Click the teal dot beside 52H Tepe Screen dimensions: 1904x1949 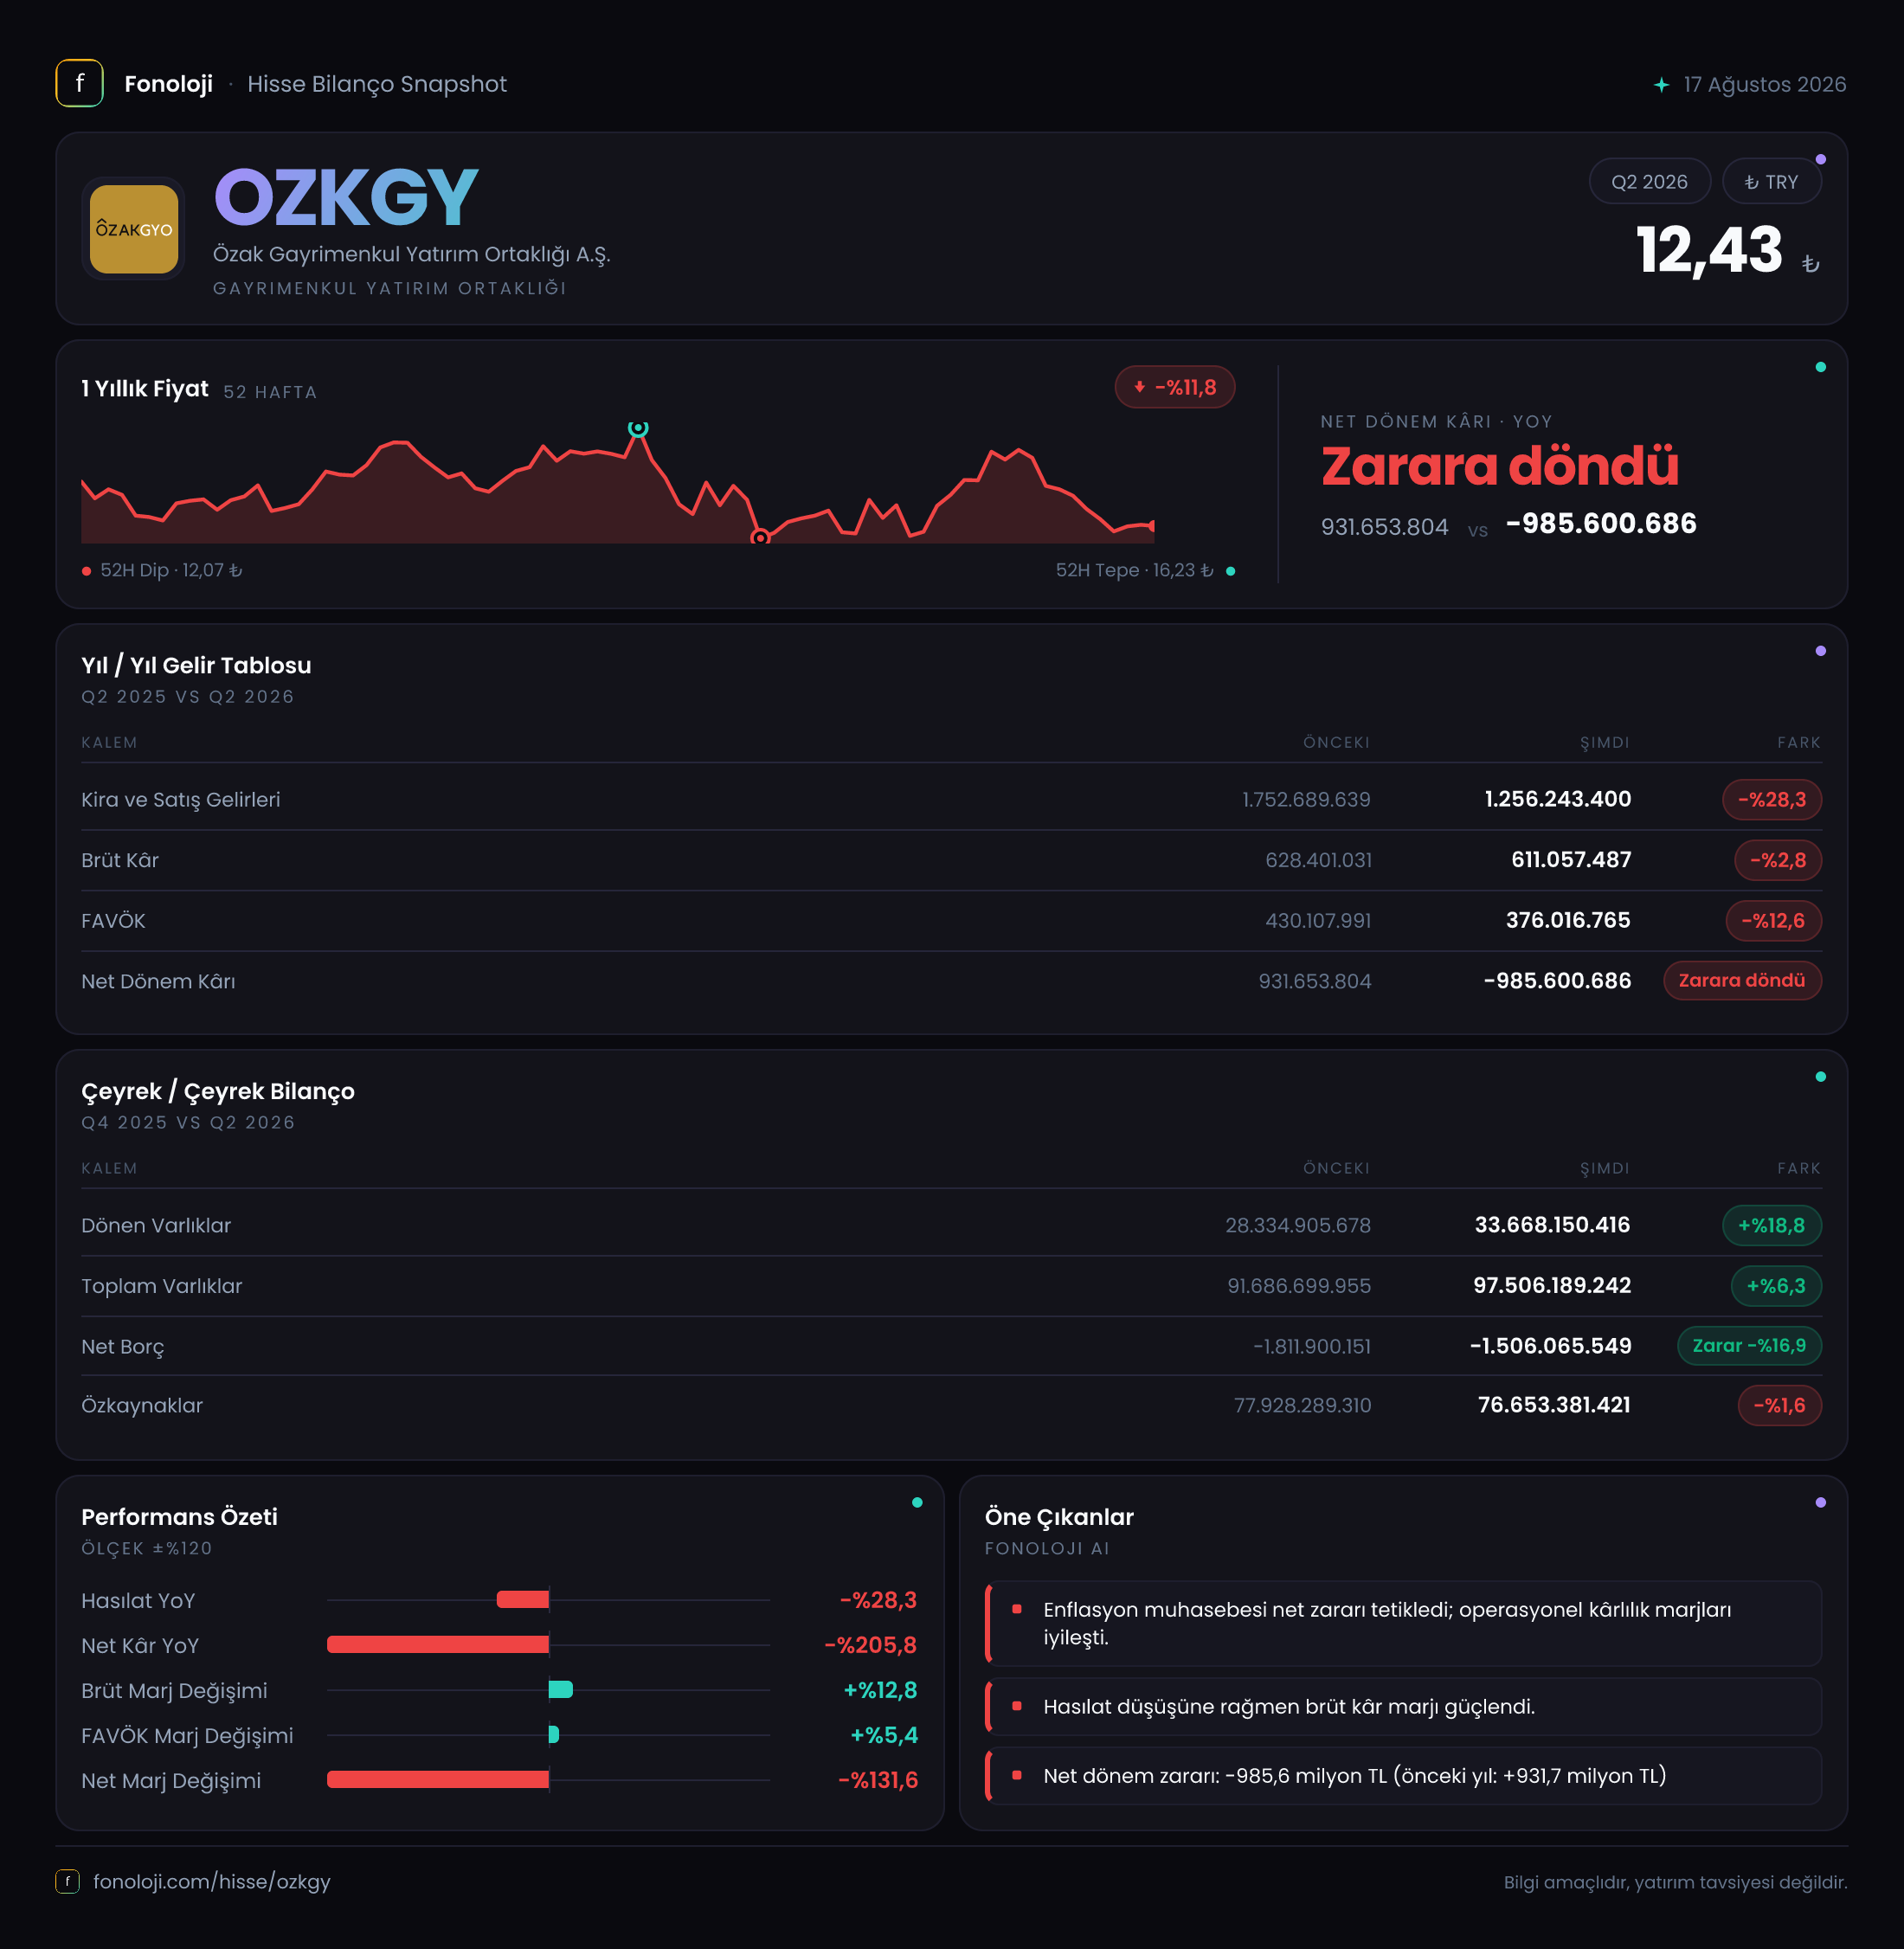pos(1230,571)
